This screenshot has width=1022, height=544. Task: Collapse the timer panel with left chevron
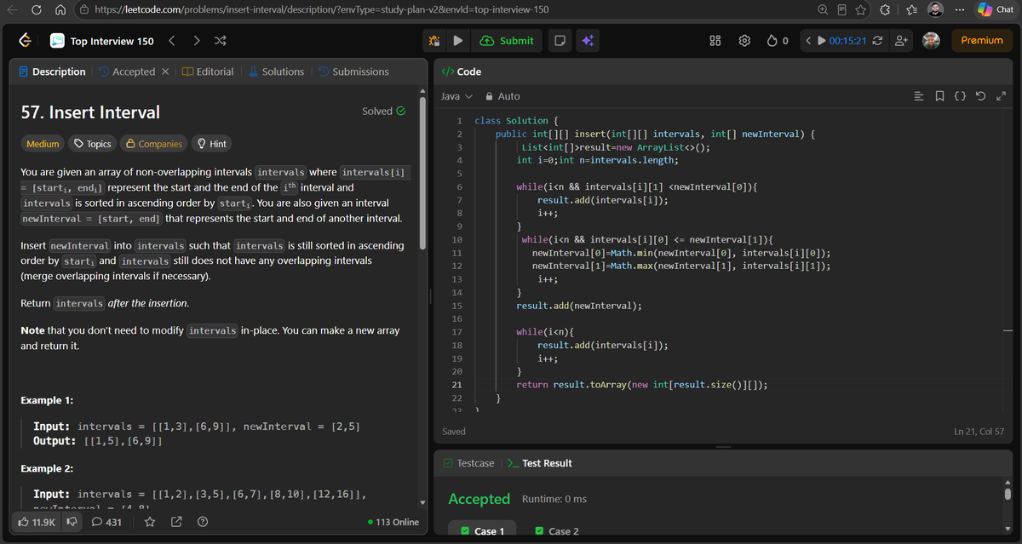(807, 40)
